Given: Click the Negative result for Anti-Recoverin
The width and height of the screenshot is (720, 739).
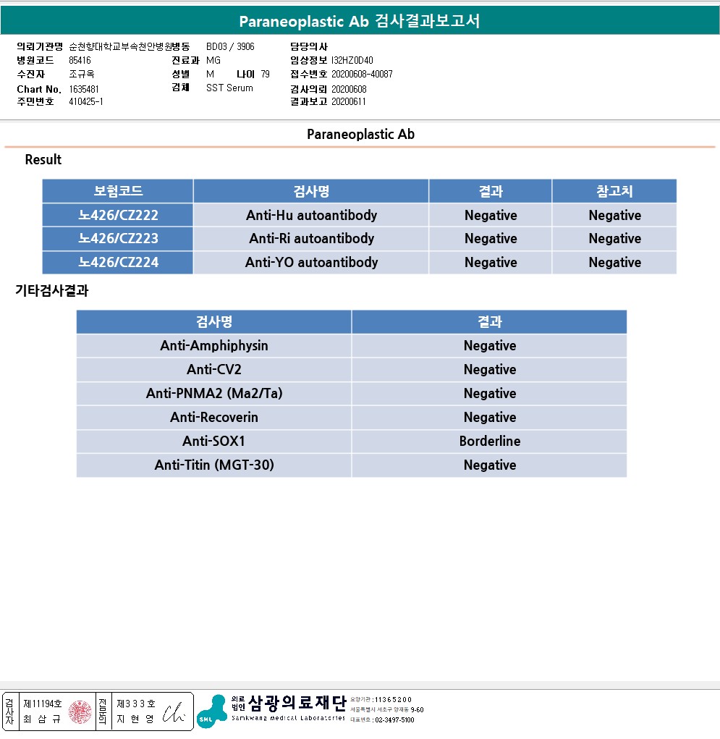Looking at the screenshot, I should (489, 417).
